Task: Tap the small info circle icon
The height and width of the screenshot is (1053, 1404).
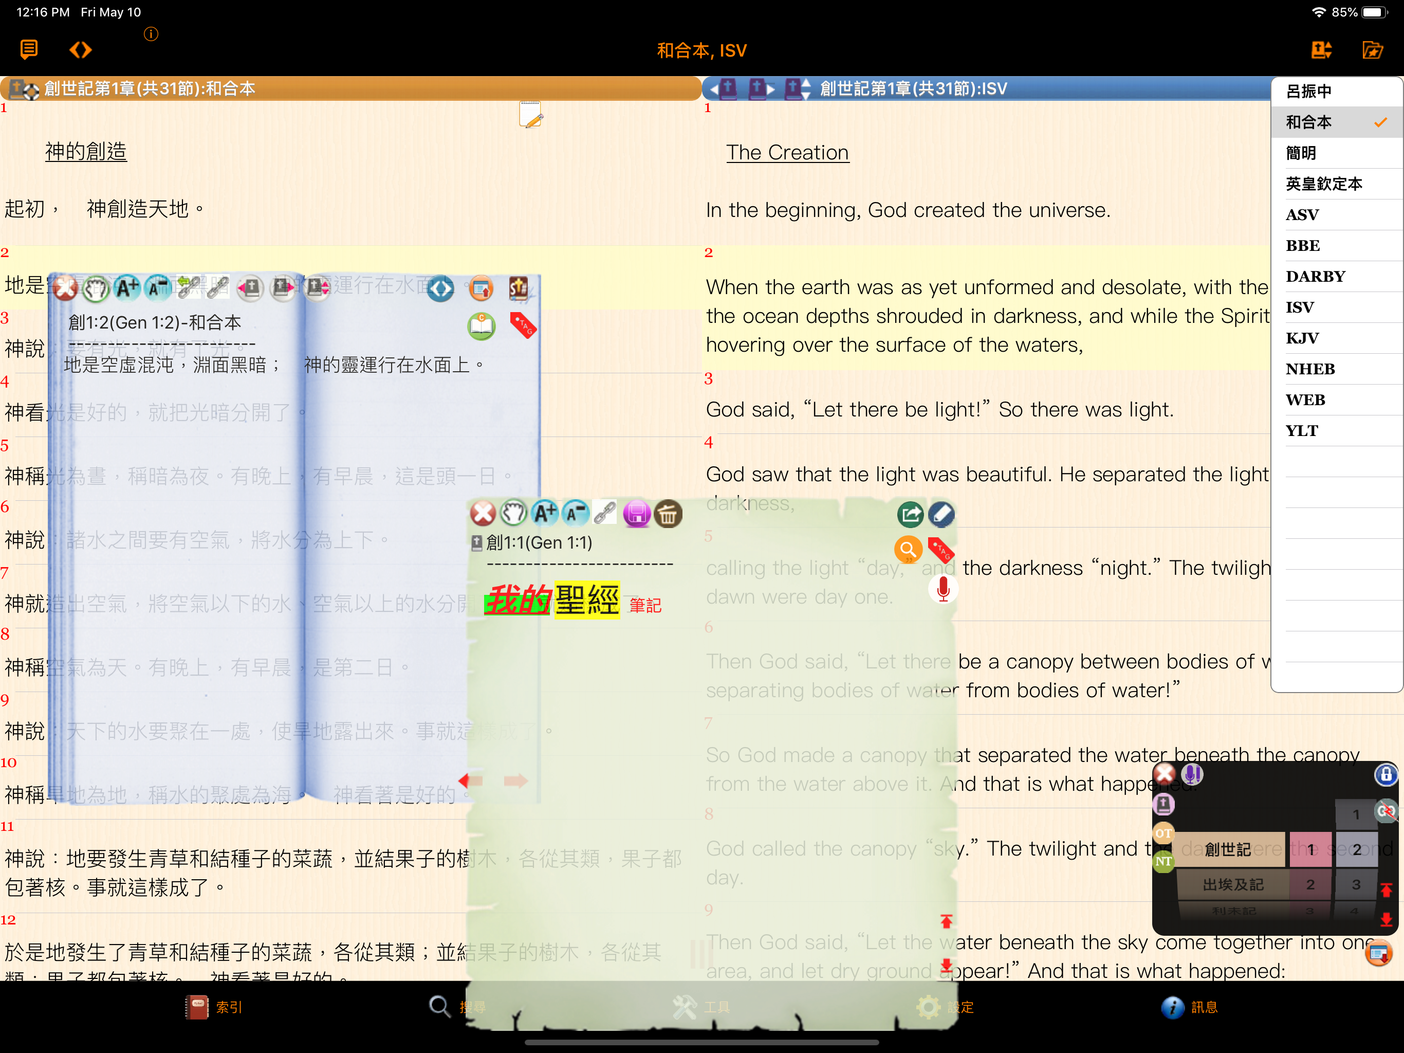Action: [x=151, y=33]
